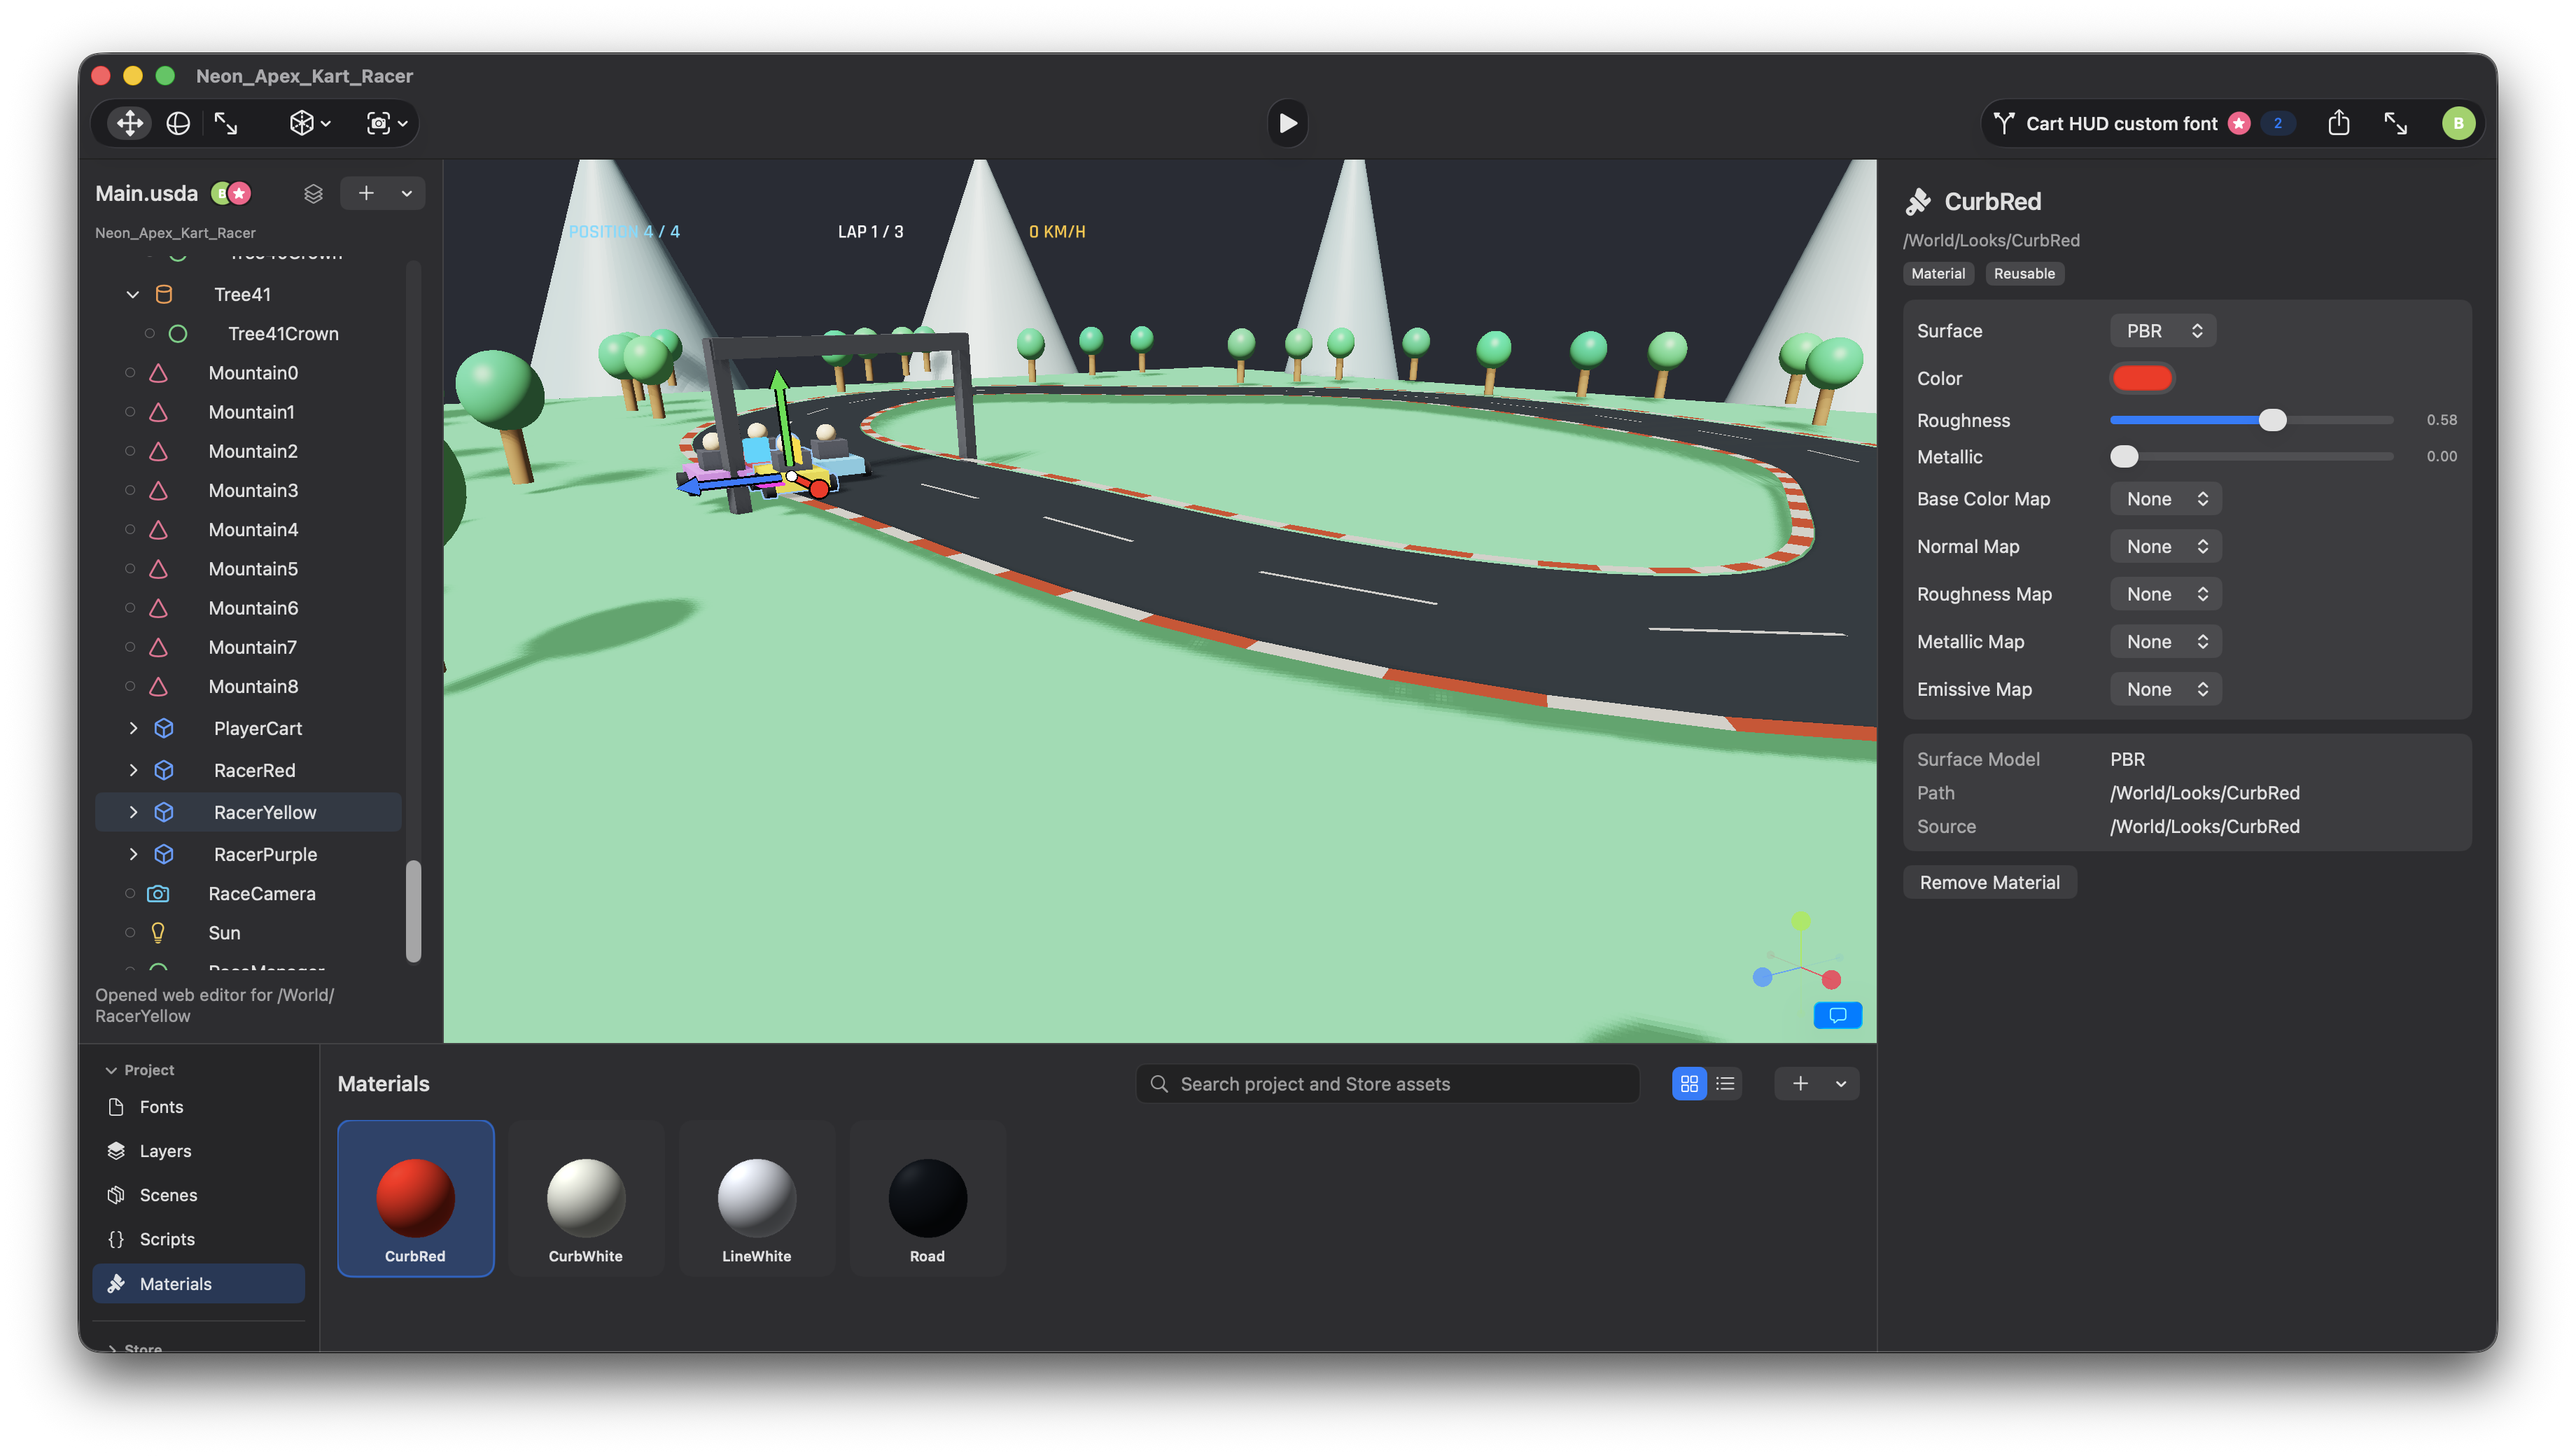
Task: Open the add material dropdown chevron
Action: pos(1840,1084)
